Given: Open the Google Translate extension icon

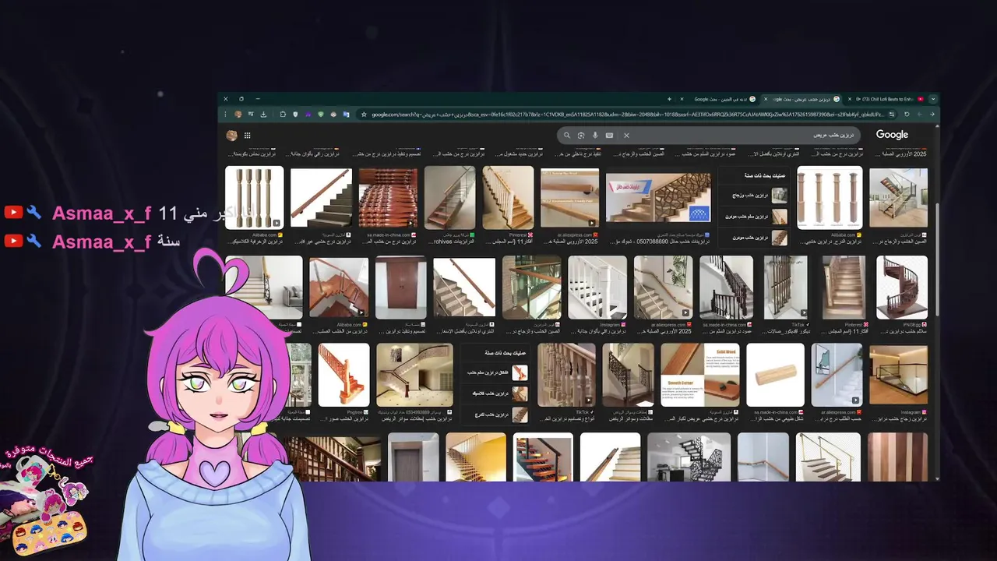Looking at the screenshot, I should coord(346,115).
